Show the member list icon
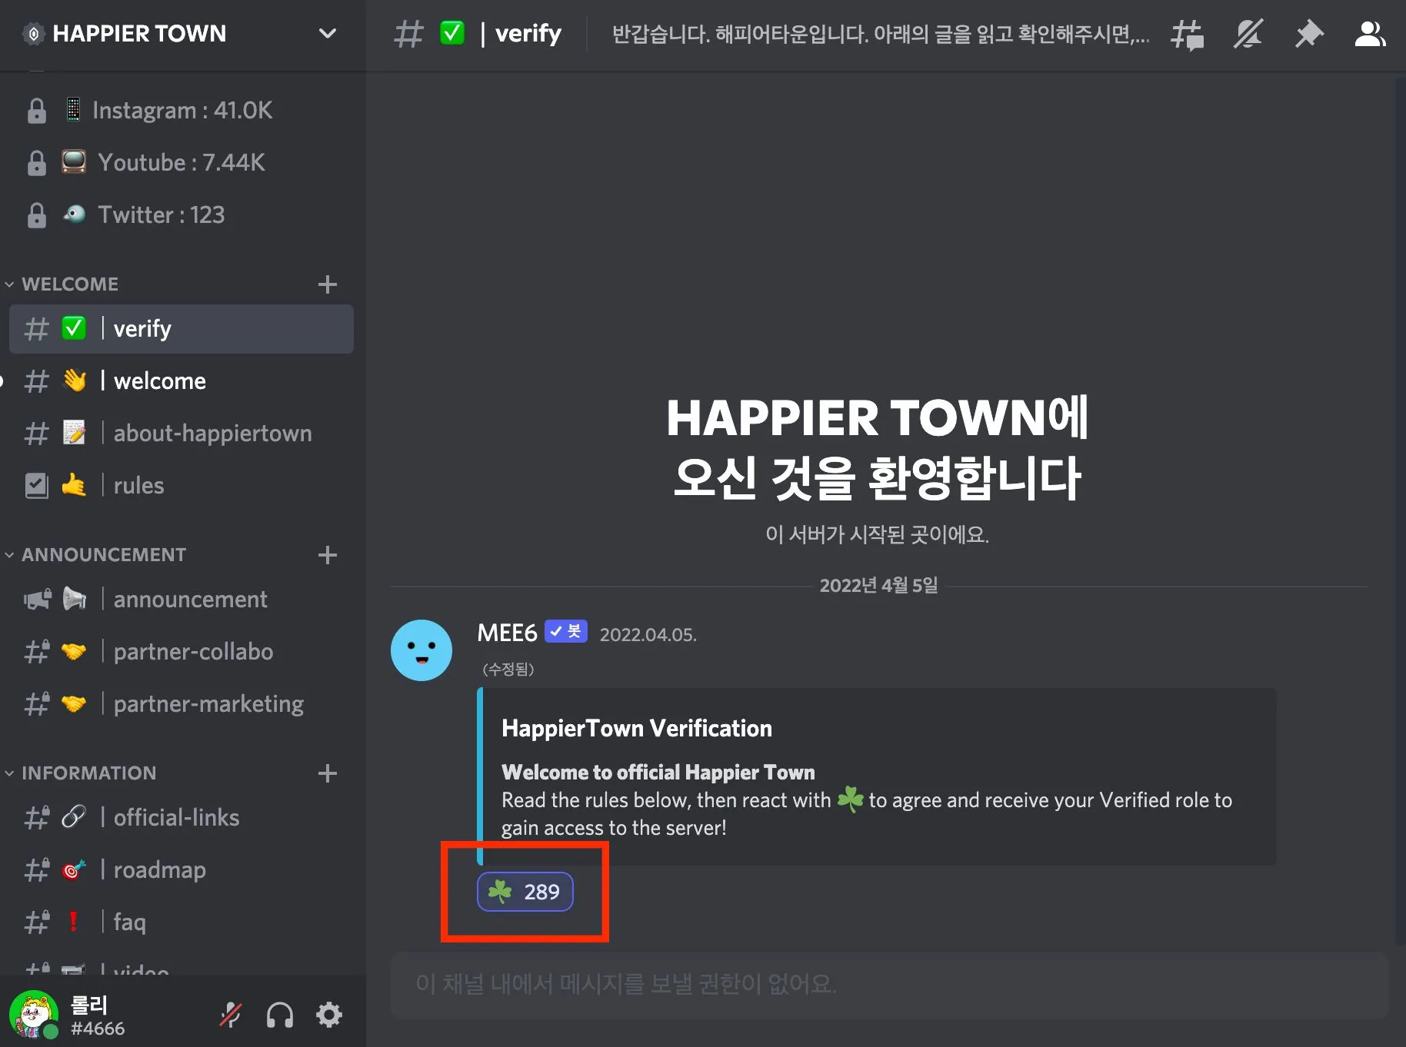The width and height of the screenshot is (1406, 1047). coord(1370,35)
